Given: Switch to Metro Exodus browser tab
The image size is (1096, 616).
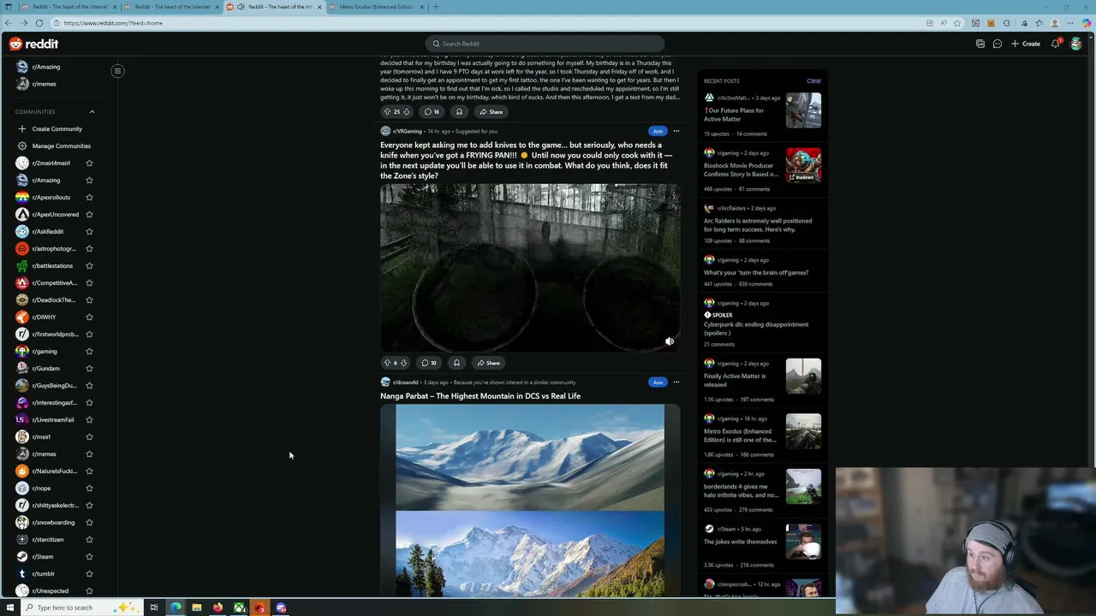Looking at the screenshot, I should [376, 7].
